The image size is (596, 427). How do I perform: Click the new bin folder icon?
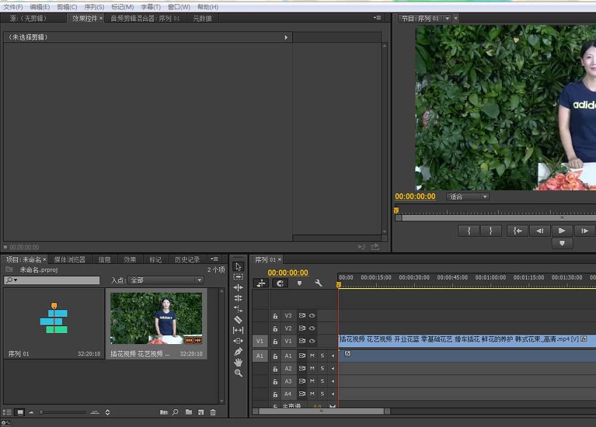(x=188, y=412)
